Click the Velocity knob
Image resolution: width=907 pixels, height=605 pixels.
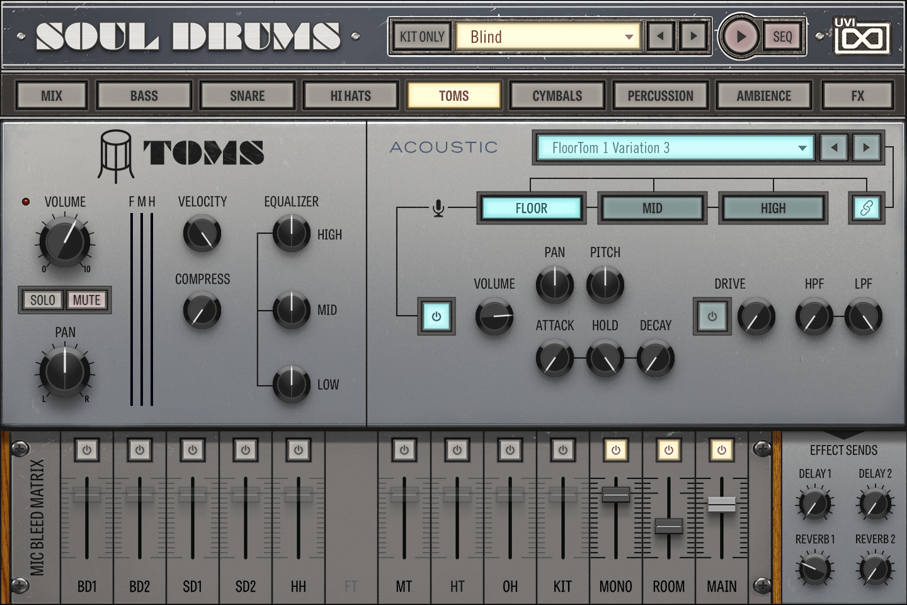(x=202, y=234)
